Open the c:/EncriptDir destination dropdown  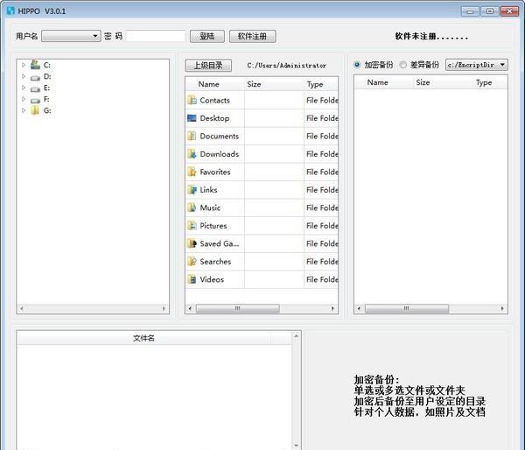tap(477, 65)
